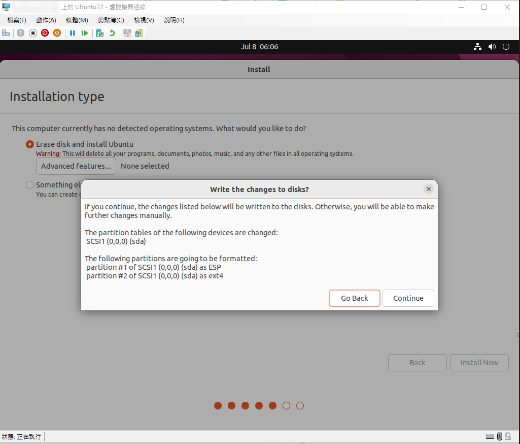The width and height of the screenshot is (520, 444).
Task: Select Erase disk and install Ubuntu
Action: point(30,144)
